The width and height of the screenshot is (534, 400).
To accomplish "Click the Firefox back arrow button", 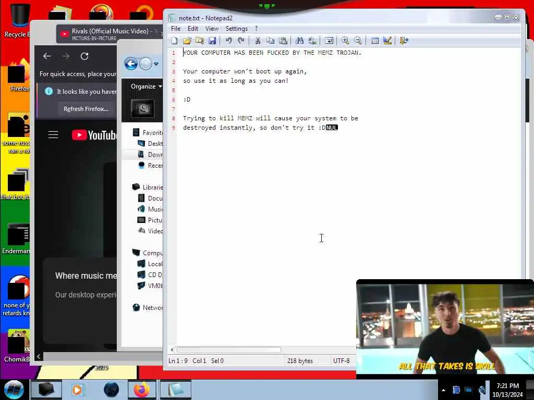I will point(47,56).
